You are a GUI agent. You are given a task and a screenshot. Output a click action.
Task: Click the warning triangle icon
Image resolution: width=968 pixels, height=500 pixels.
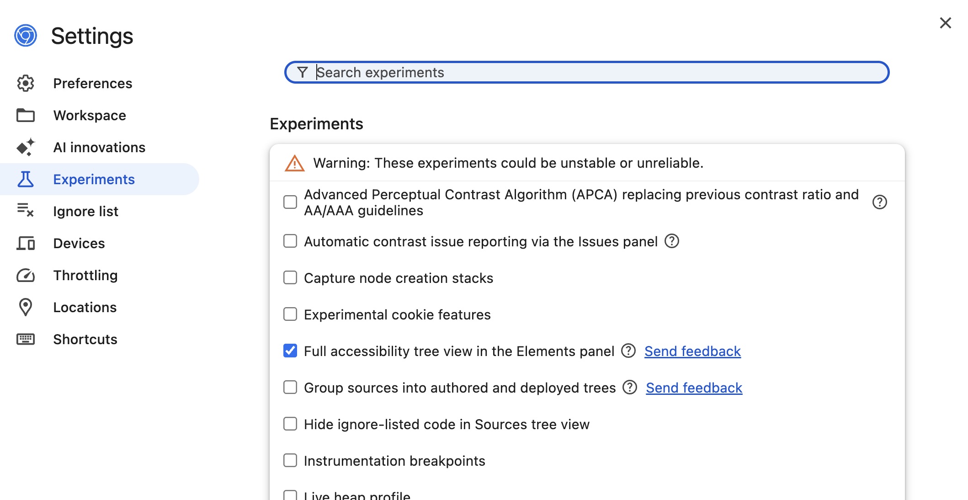point(294,163)
